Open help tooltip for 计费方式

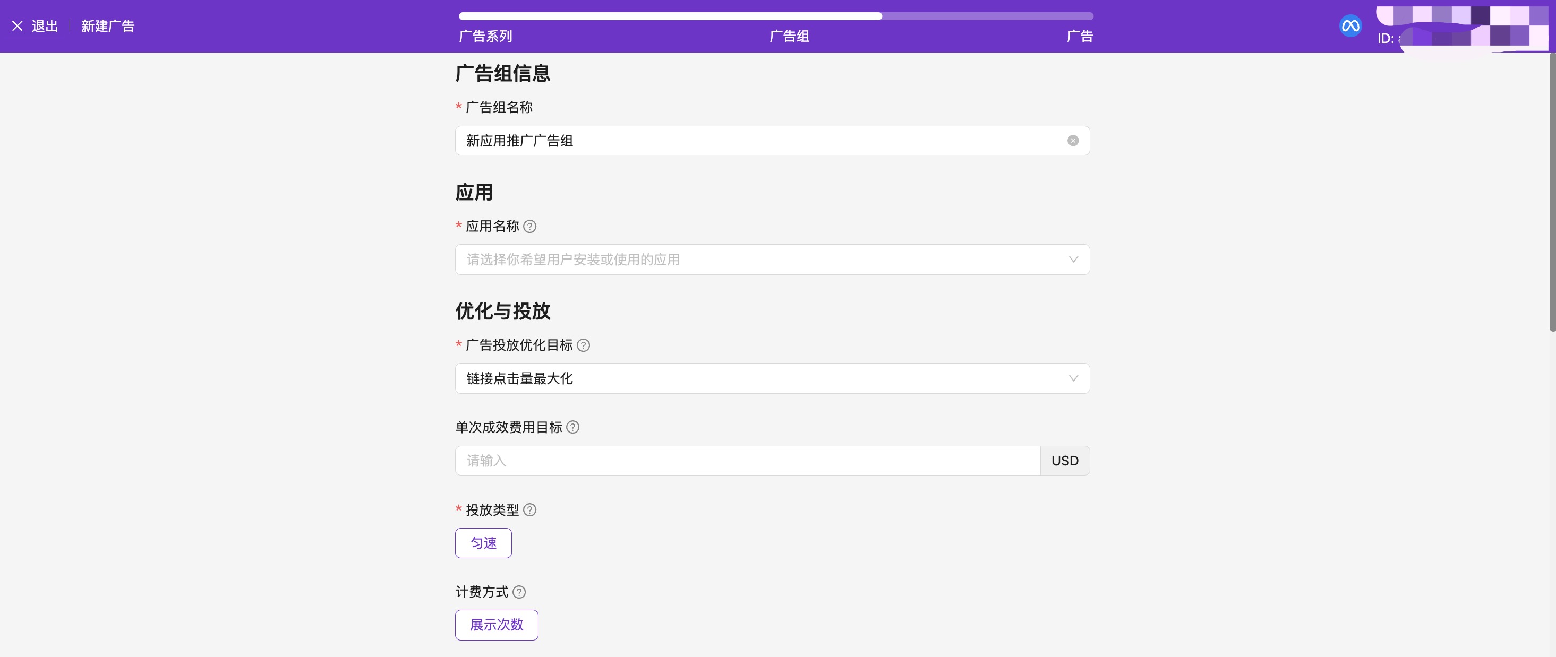[x=519, y=592]
